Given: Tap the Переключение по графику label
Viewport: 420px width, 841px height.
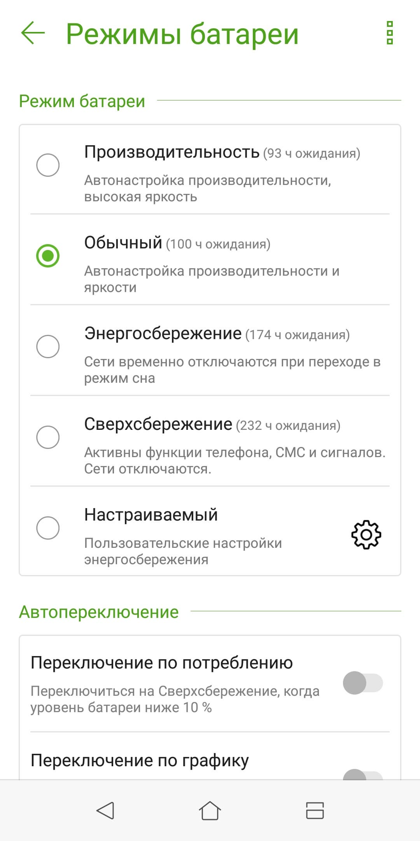Looking at the screenshot, I should (x=140, y=760).
